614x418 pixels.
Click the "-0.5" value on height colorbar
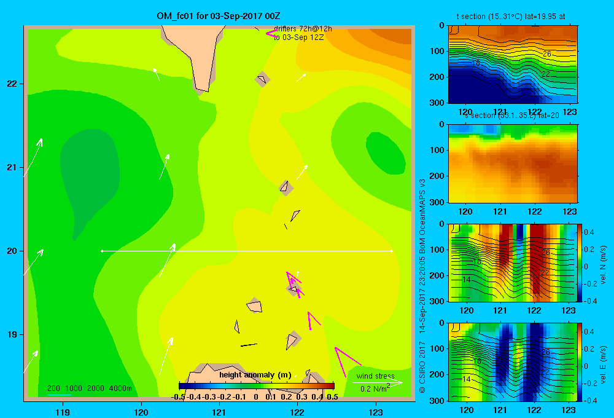pos(178,397)
